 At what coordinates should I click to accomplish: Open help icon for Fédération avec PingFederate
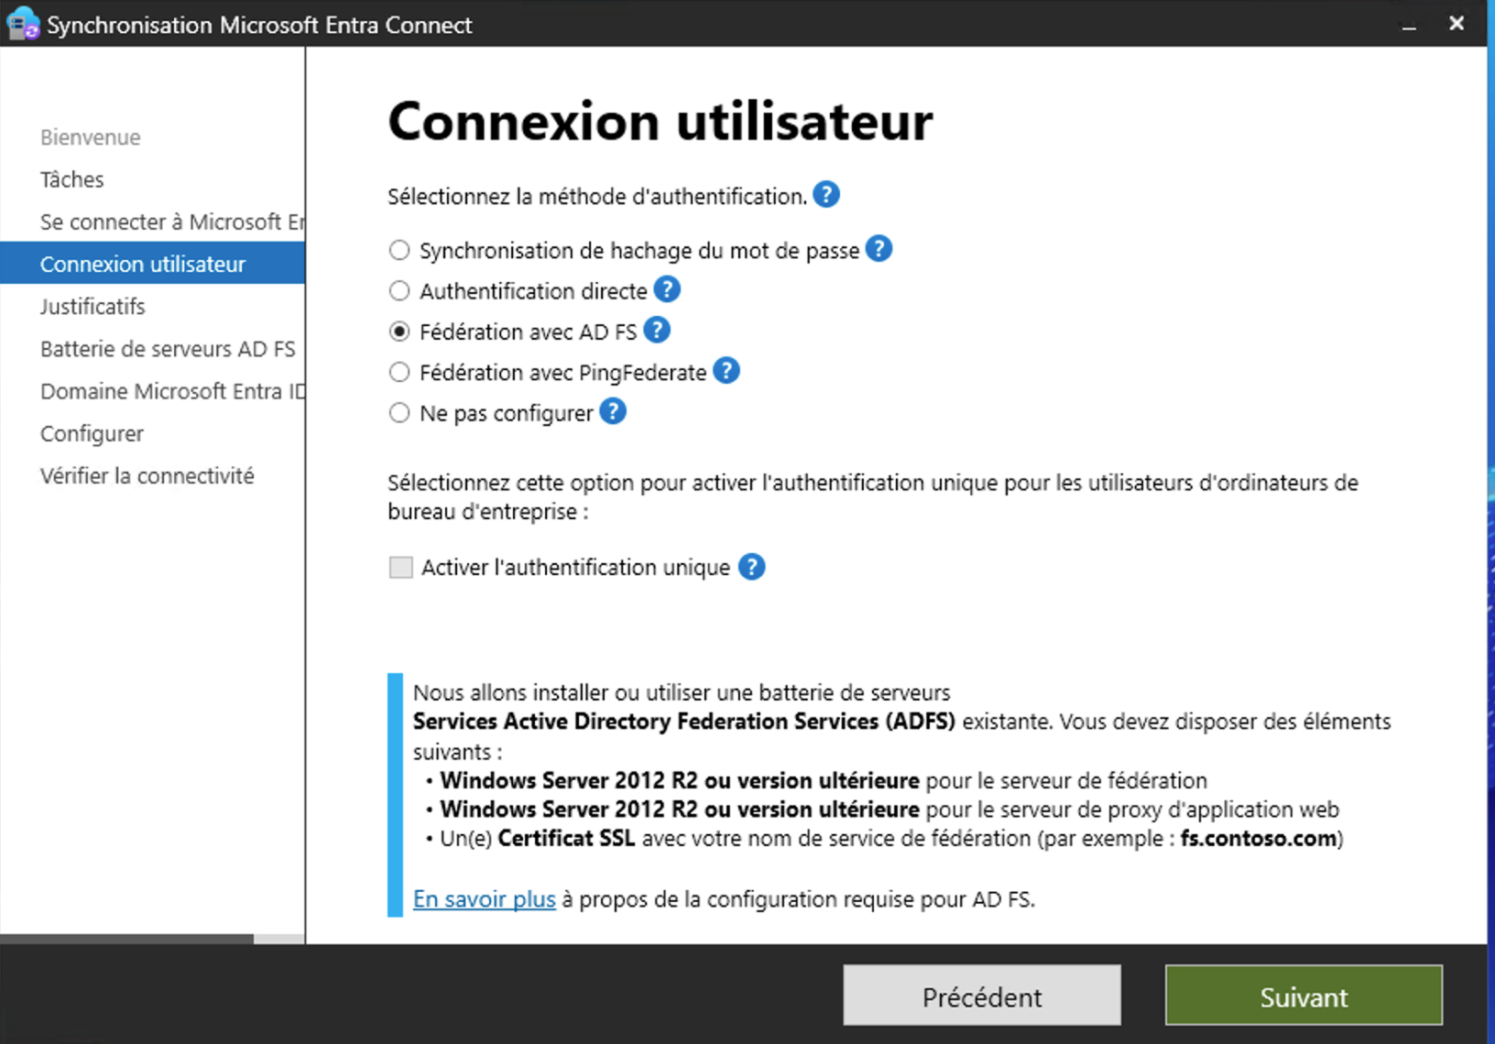click(x=726, y=372)
